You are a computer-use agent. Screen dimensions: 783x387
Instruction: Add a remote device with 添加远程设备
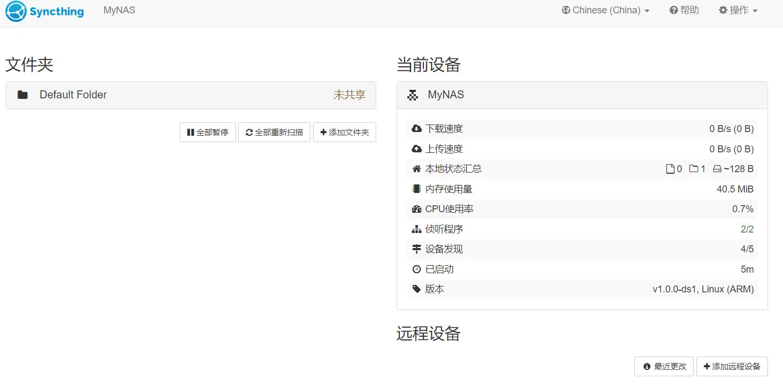pos(732,367)
